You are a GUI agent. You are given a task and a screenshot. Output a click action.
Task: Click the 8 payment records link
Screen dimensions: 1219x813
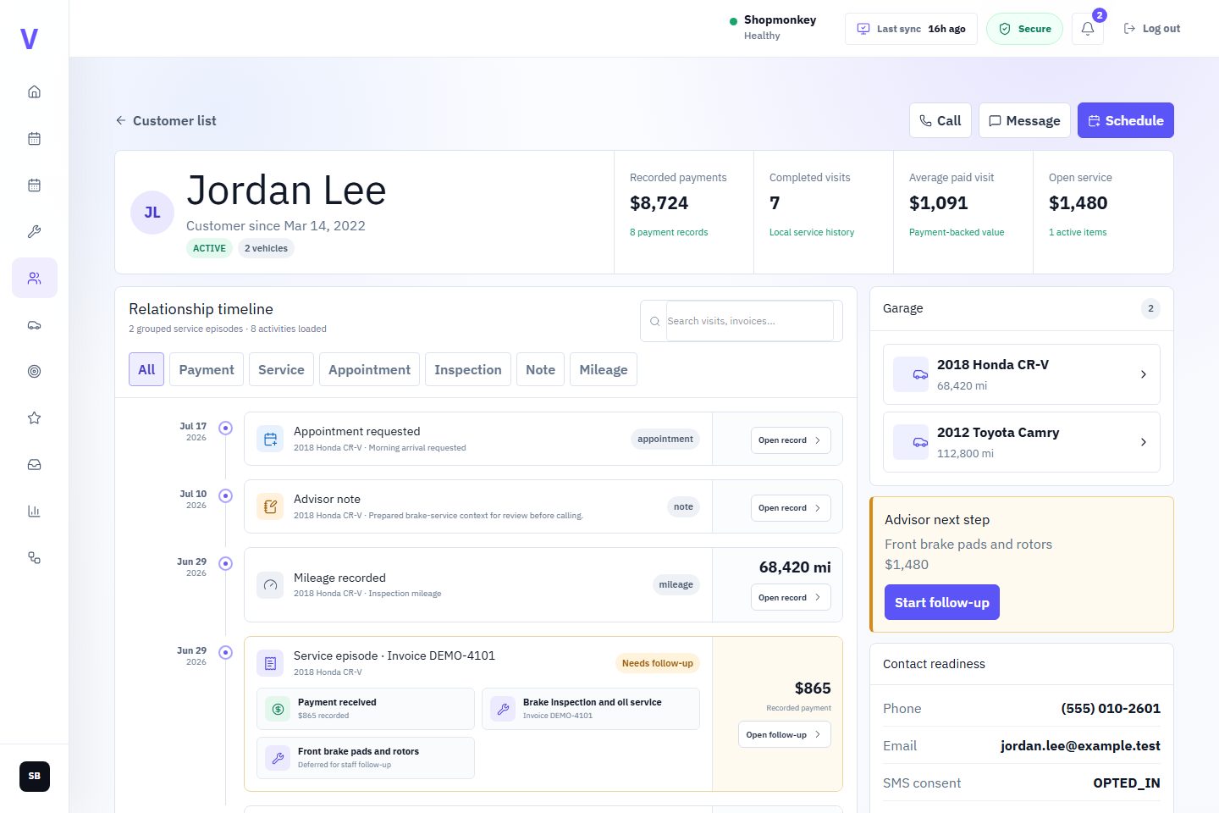[669, 232]
